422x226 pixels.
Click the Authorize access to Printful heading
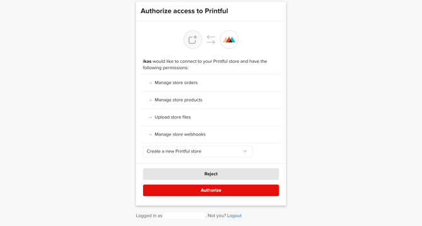pyautogui.click(x=185, y=11)
